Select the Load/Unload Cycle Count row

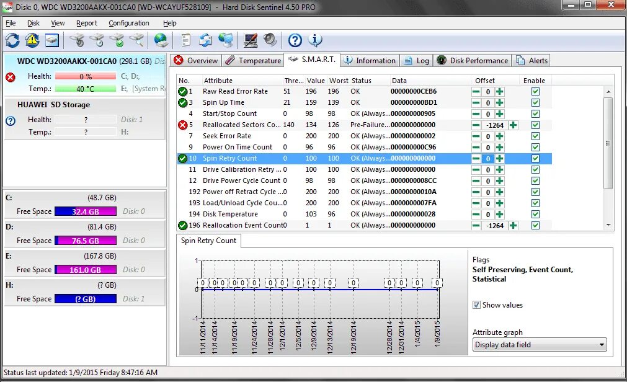coord(364,203)
